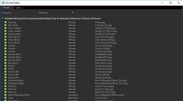Click green square of Plaster Granite_Bump.jpg row
The height and width of the screenshot is (101, 183).
click(6, 66)
